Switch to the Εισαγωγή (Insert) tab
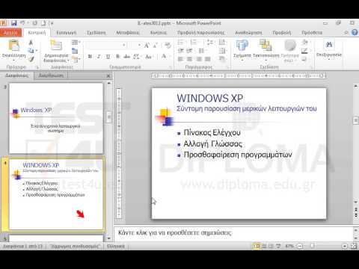The width and height of the screenshot is (359, 269). click(66, 33)
